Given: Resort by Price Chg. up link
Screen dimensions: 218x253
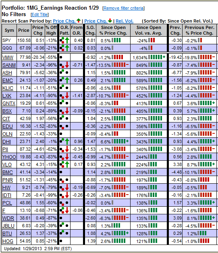Looking at the screenshot, I should click(64, 21).
